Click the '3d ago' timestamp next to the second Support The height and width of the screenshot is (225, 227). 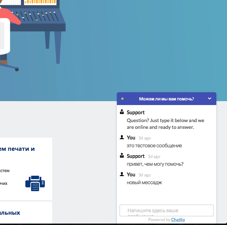click(x=154, y=157)
